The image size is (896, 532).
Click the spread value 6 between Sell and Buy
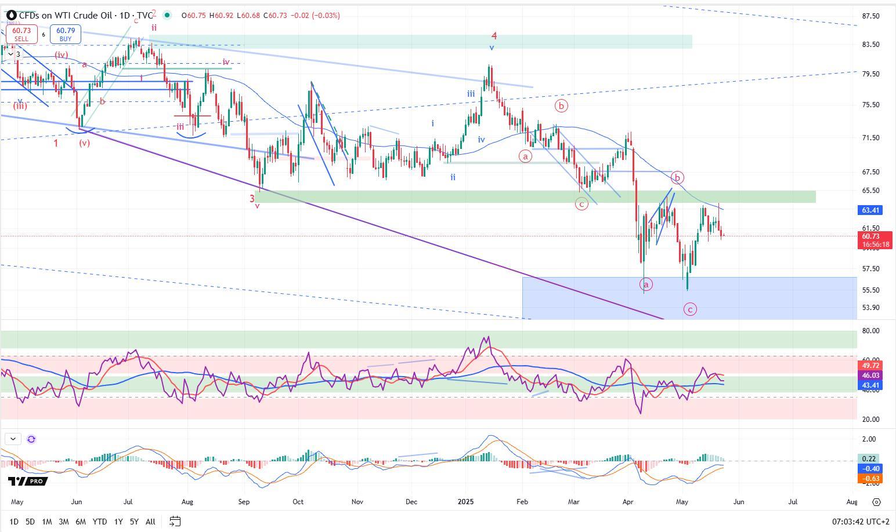coord(44,35)
